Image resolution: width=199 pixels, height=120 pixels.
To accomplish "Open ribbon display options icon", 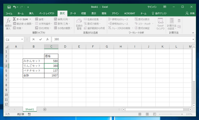I will pos(165,7).
